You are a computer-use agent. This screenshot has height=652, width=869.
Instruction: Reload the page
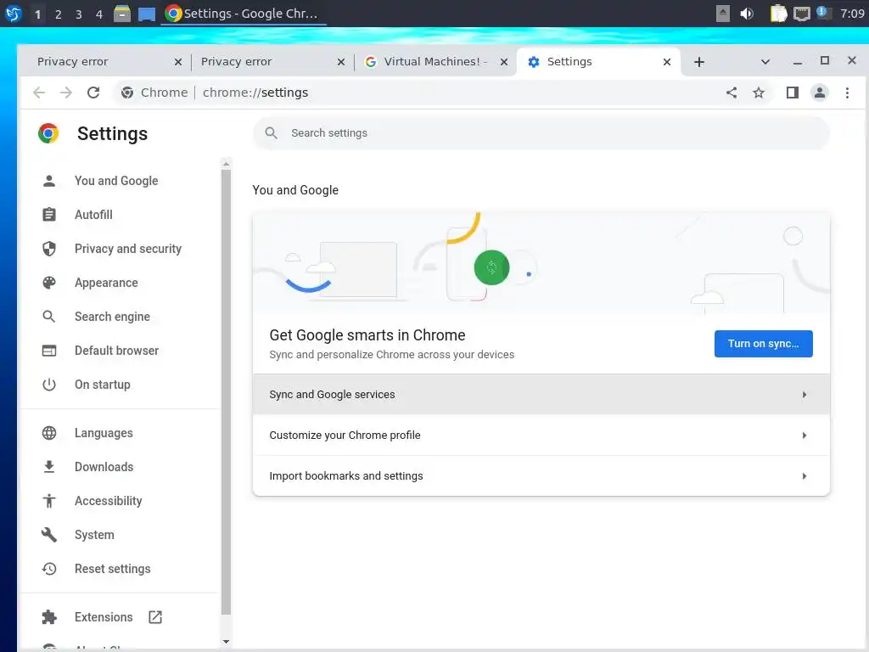coord(93,93)
